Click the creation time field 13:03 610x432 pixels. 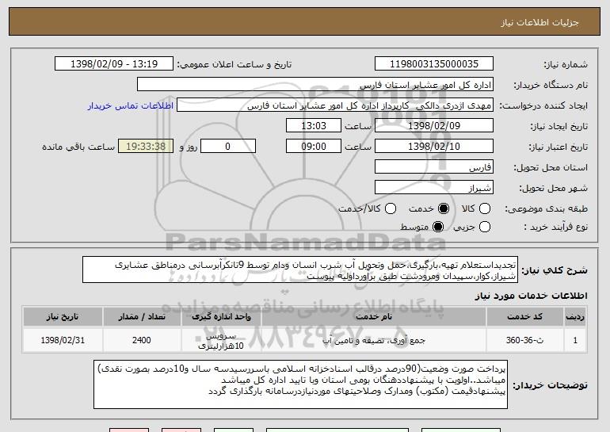(314, 126)
